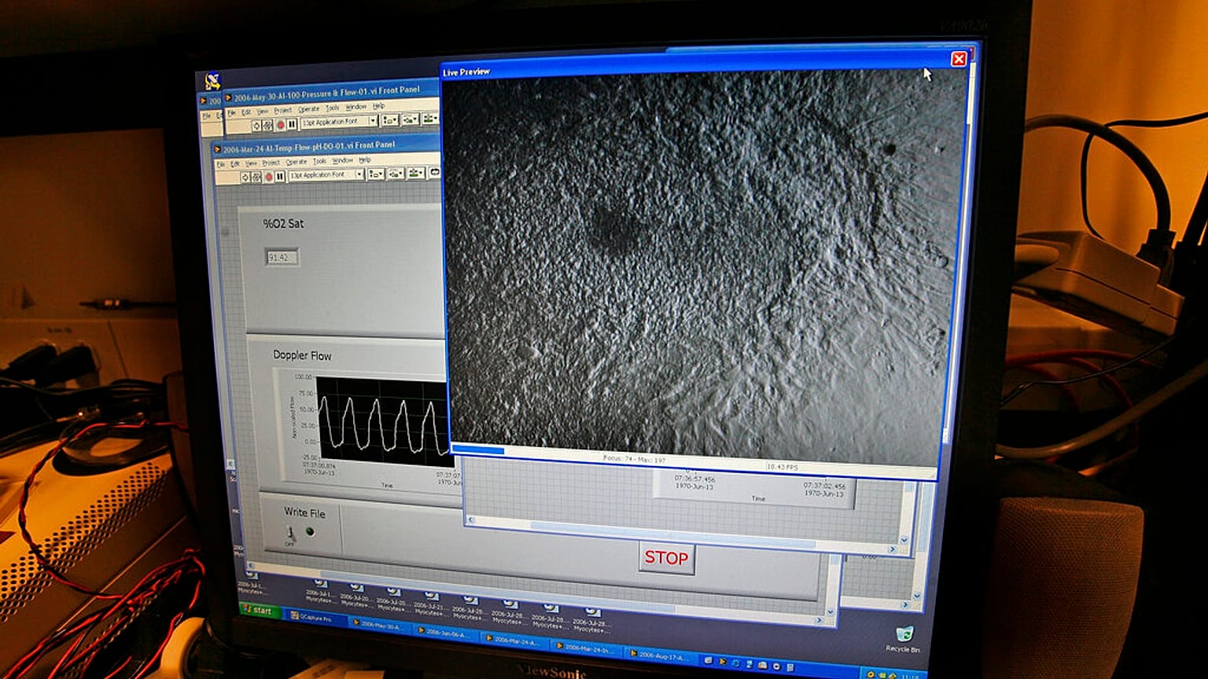Pause execution in Temp-Flow-pH window
The image size is (1208, 679).
pos(280,177)
